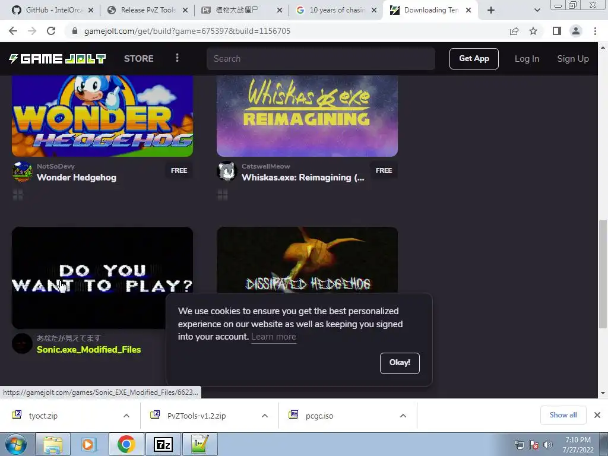
Task: Open the Dissipated Hedgehog thumbnail
Action: click(307, 260)
